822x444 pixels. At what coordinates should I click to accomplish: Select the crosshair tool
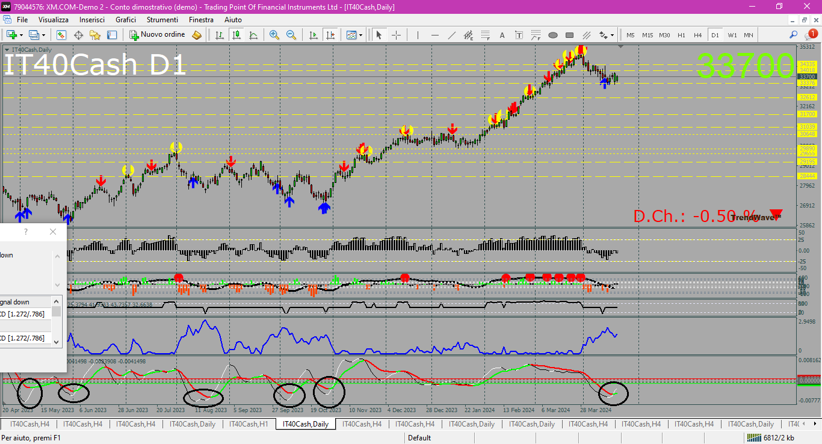[x=396, y=35]
